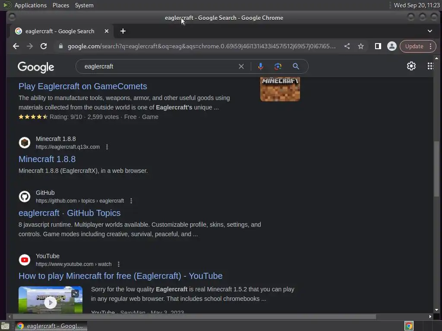The height and width of the screenshot is (331, 442).
Task: Open the Places menu
Action: (x=61, y=5)
